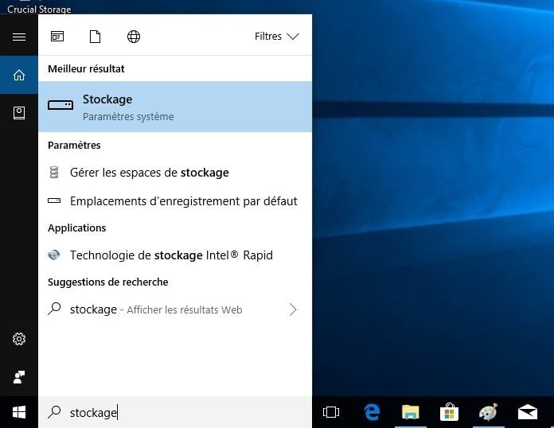Click the Meilleur résultat heading
The image size is (554, 428).
click(86, 69)
